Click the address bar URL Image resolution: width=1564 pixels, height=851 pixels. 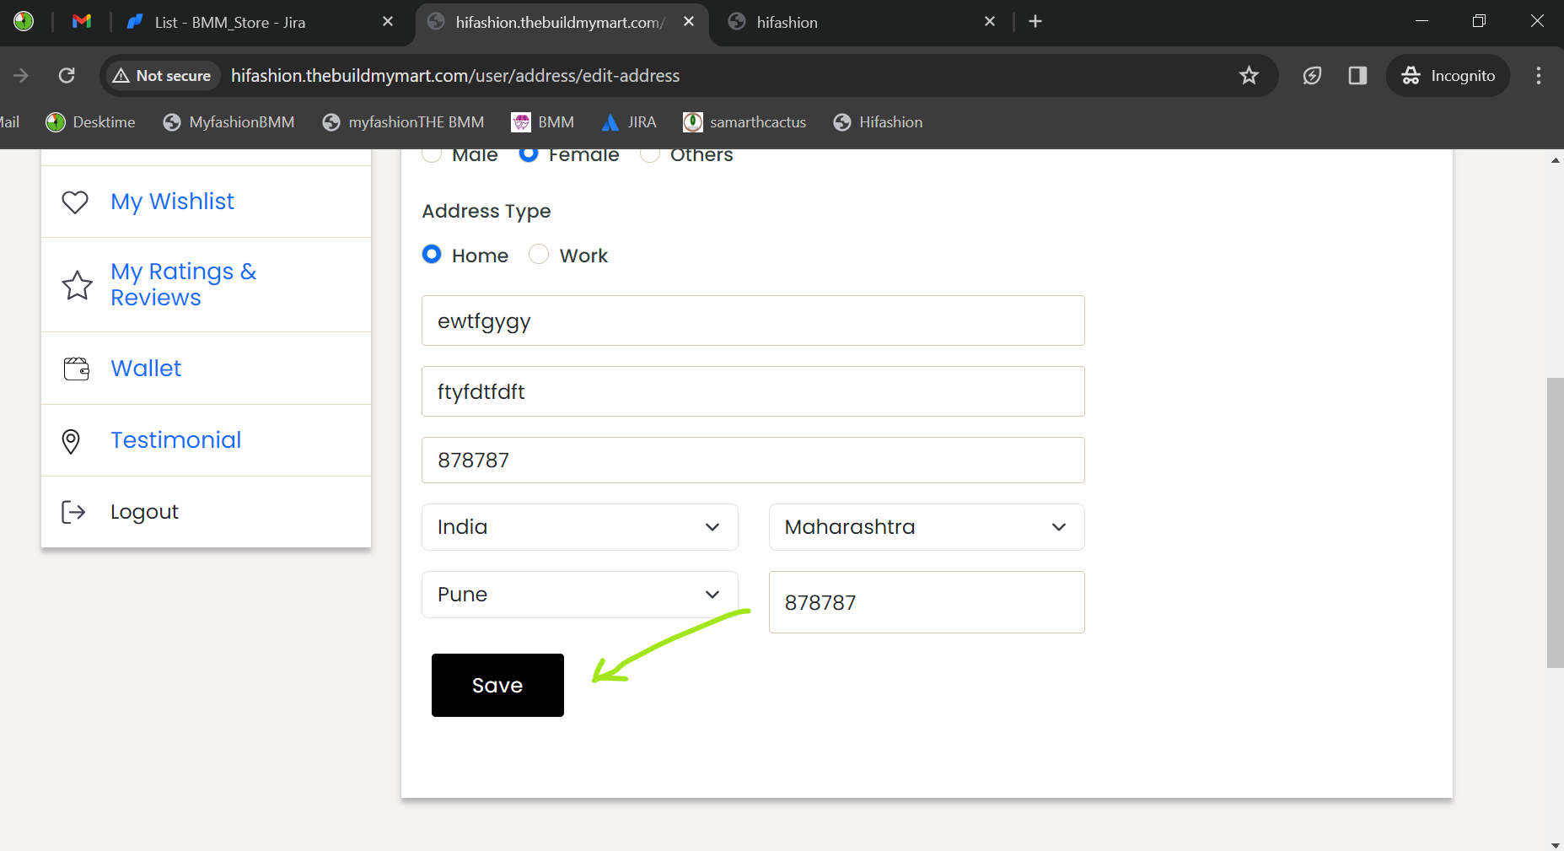click(x=455, y=76)
